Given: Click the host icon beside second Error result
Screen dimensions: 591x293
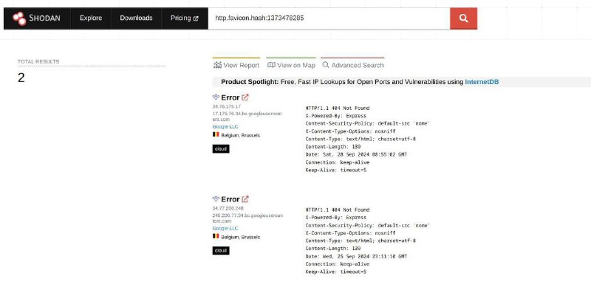Looking at the screenshot, I should [x=216, y=199].
